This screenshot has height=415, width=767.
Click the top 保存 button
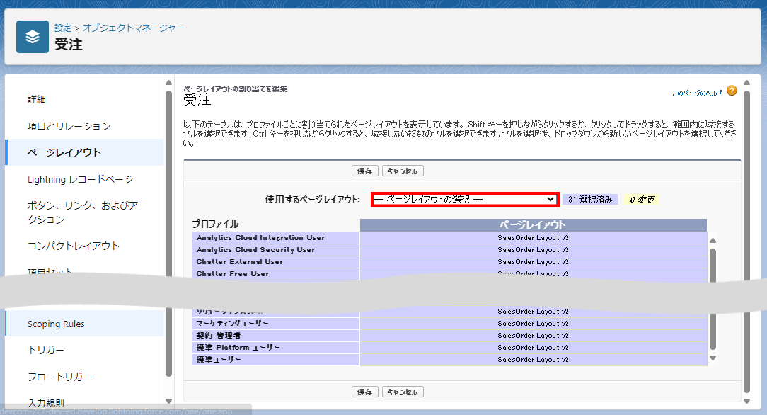pyautogui.click(x=365, y=171)
